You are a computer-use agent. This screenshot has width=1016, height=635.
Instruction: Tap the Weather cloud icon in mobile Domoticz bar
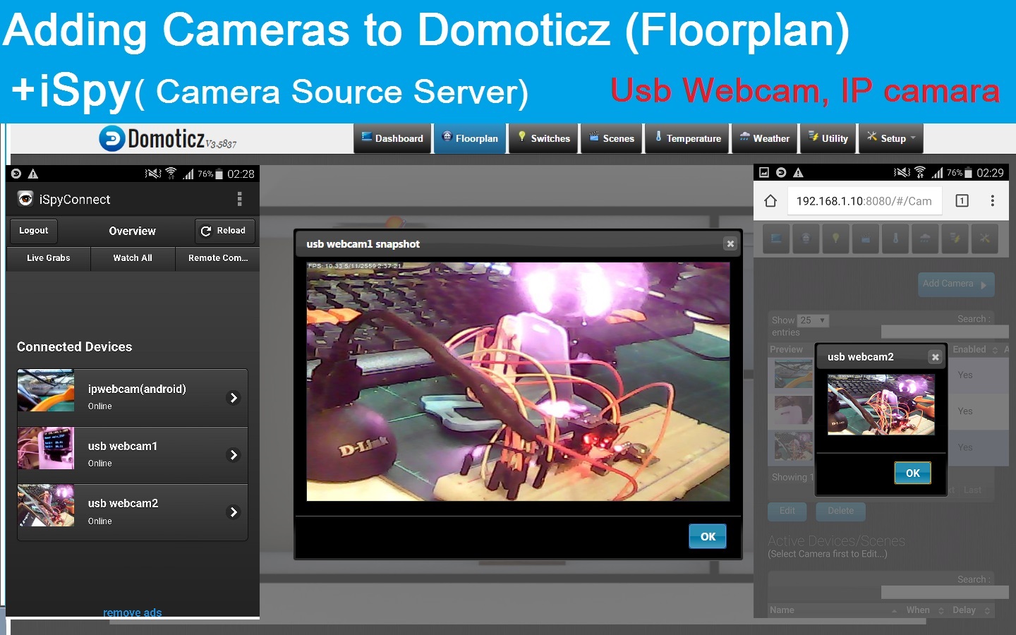pos(925,238)
